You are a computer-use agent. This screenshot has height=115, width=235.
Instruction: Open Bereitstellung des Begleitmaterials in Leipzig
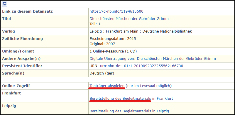coord(129,111)
